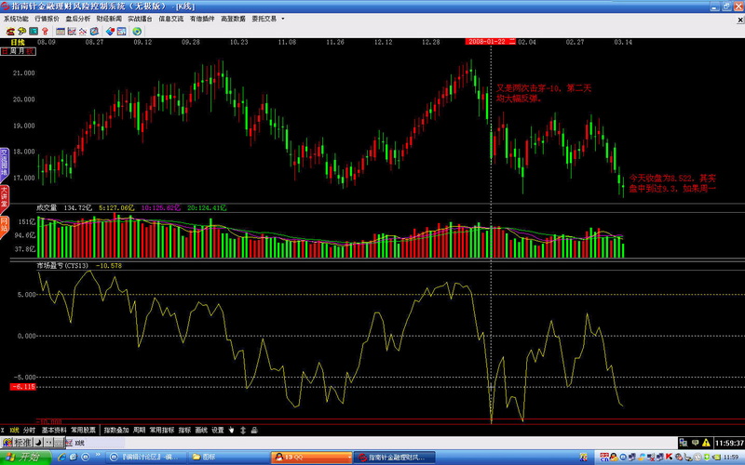This screenshot has height=465, width=745.
Task: Toggle the 日 (daily) period button
Action: [x=6, y=51]
